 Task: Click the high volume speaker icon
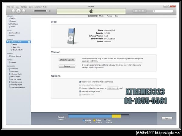pyautogui.click(x=49, y=11)
